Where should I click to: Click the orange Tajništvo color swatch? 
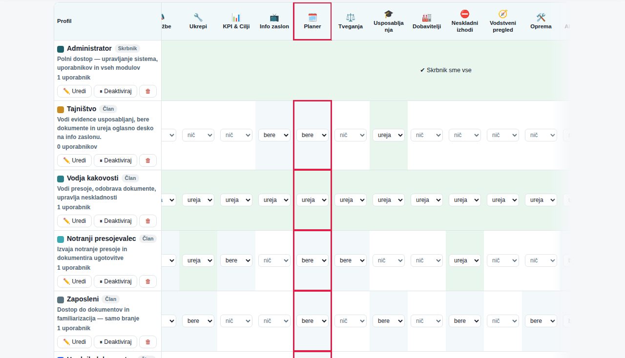tap(61, 109)
